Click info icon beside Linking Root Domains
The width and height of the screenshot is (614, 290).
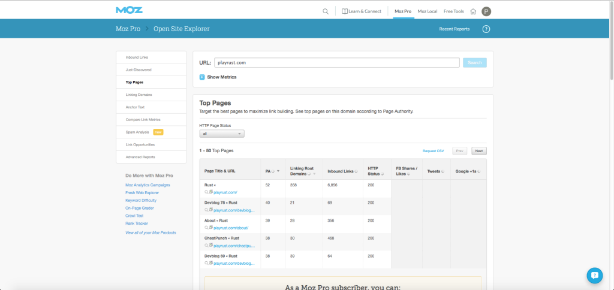309,174
